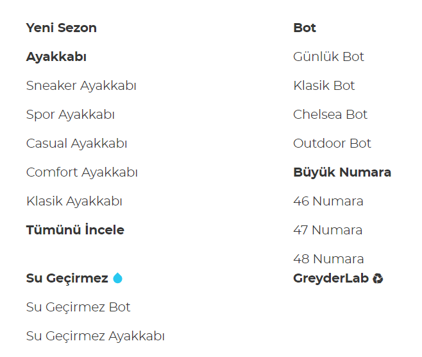Viewport: 422px width, 357px height.
Task: Click Klasik Ayakkabı link
Action: point(74,201)
